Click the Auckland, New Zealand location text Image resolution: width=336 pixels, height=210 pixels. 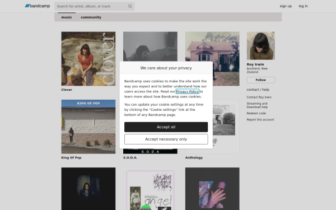[x=257, y=71]
